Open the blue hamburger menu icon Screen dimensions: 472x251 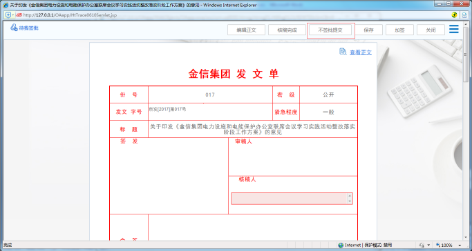pos(453,29)
